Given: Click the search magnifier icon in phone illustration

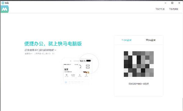Looking at the screenshot, I should 80,67.
